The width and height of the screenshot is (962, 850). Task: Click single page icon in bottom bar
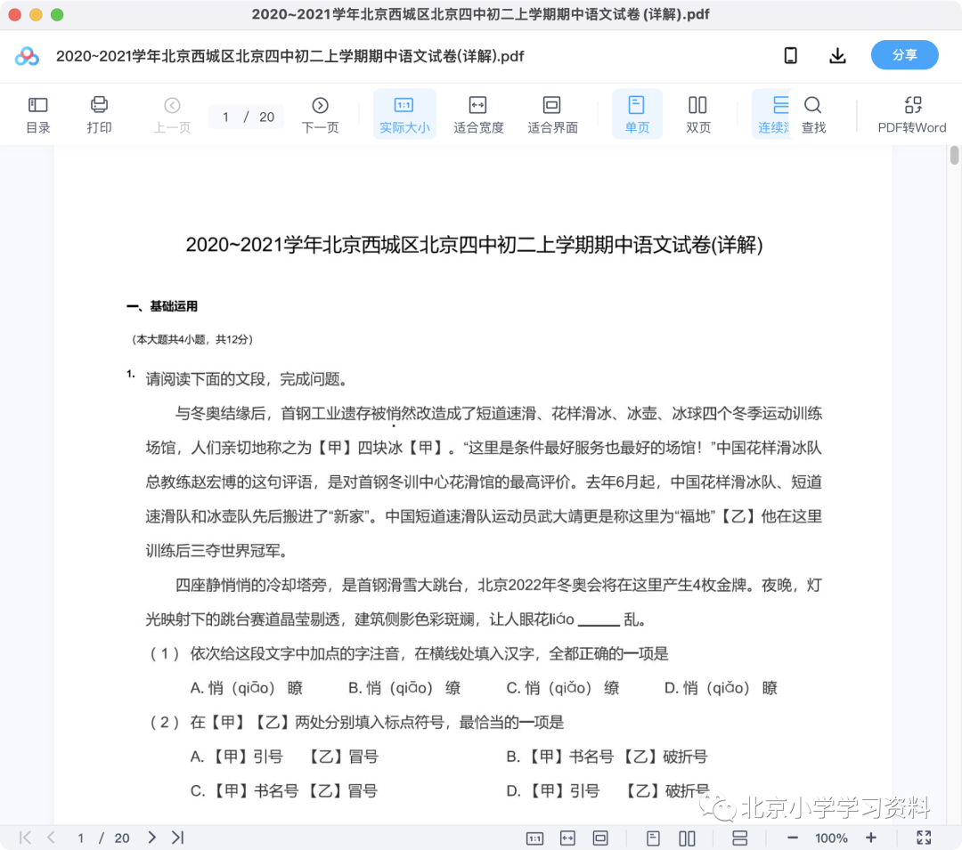654,838
